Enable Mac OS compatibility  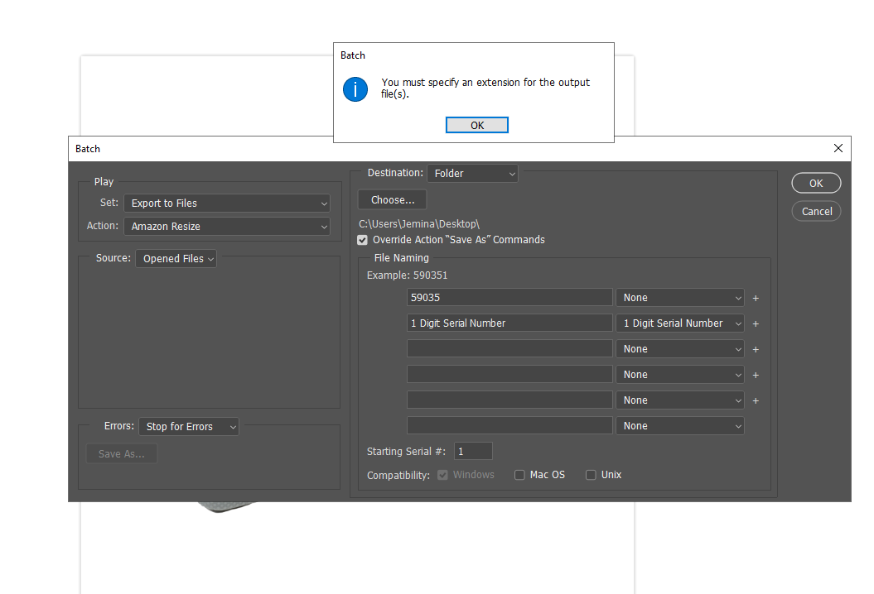click(x=520, y=475)
